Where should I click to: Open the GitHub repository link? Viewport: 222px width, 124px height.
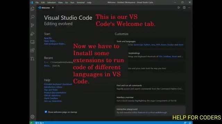pos(52,95)
